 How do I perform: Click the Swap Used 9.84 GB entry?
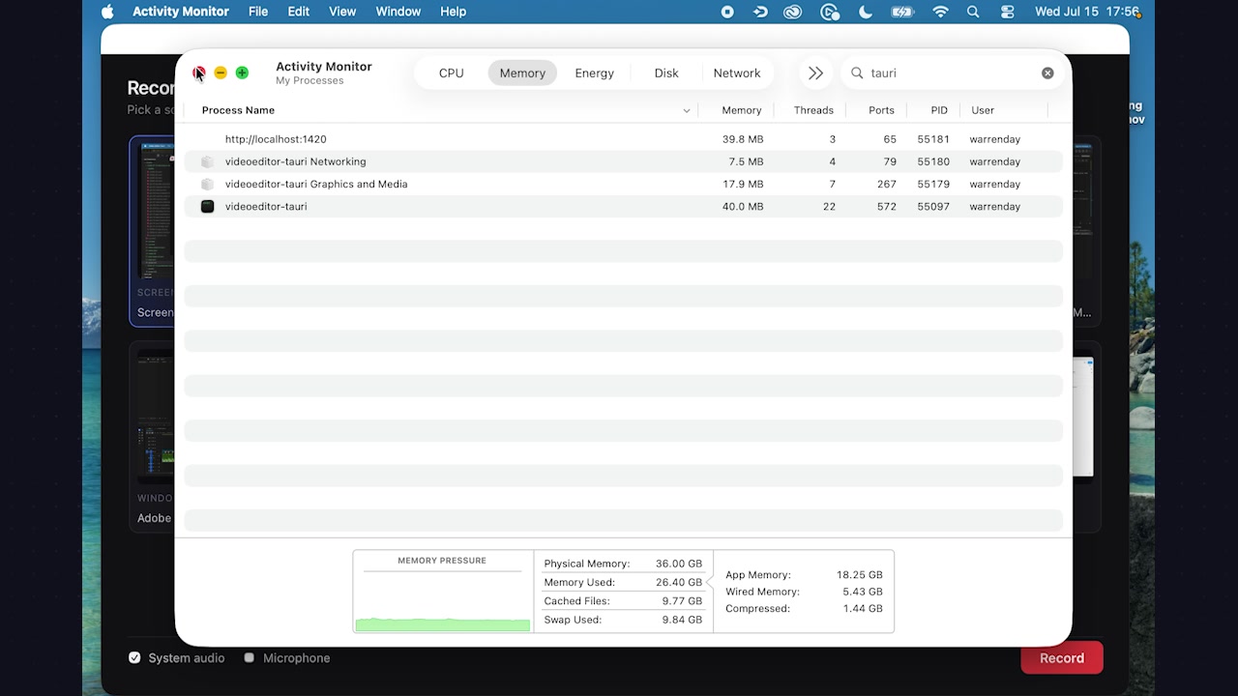pyautogui.click(x=623, y=620)
